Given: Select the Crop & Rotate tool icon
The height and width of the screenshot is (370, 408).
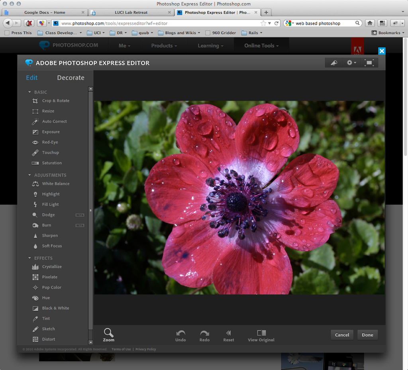Looking at the screenshot, I should [x=35, y=101].
